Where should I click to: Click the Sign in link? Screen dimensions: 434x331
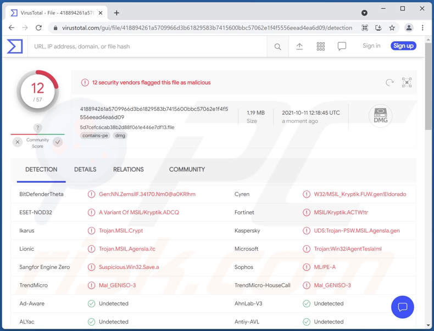(371, 46)
